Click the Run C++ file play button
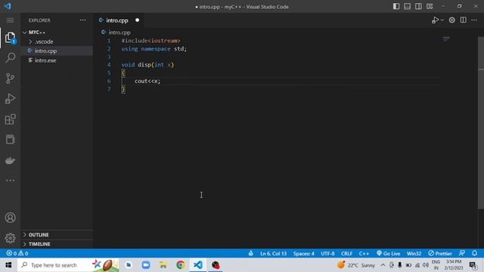484x272 pixels. click(435, 20)
